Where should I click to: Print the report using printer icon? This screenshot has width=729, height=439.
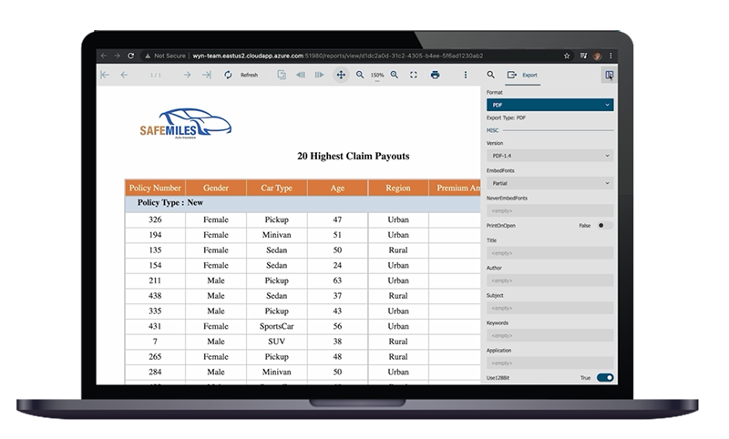(x=436, y=75)
